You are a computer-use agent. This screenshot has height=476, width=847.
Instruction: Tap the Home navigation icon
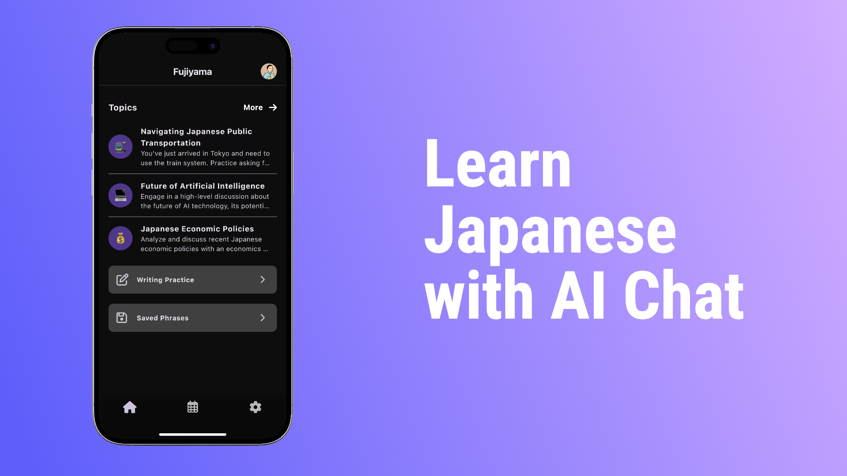click(x=130, y=407)
